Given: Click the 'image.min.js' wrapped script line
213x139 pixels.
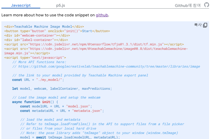Looking at the screenshot, I should click(27, 53).
